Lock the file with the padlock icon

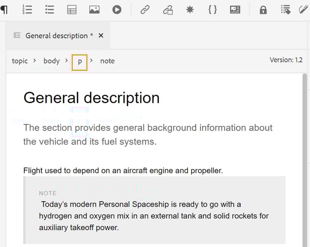[x=263, y=10]
